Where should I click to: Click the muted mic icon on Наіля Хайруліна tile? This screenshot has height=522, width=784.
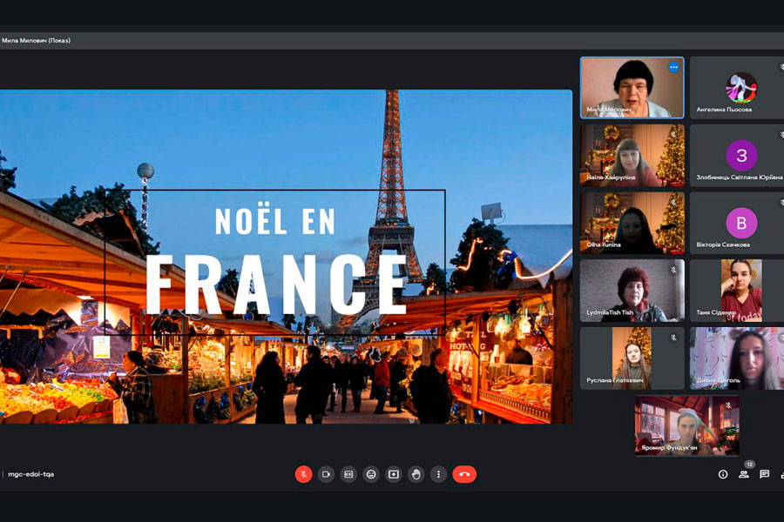pyautogui.click(x=673, y=135)
